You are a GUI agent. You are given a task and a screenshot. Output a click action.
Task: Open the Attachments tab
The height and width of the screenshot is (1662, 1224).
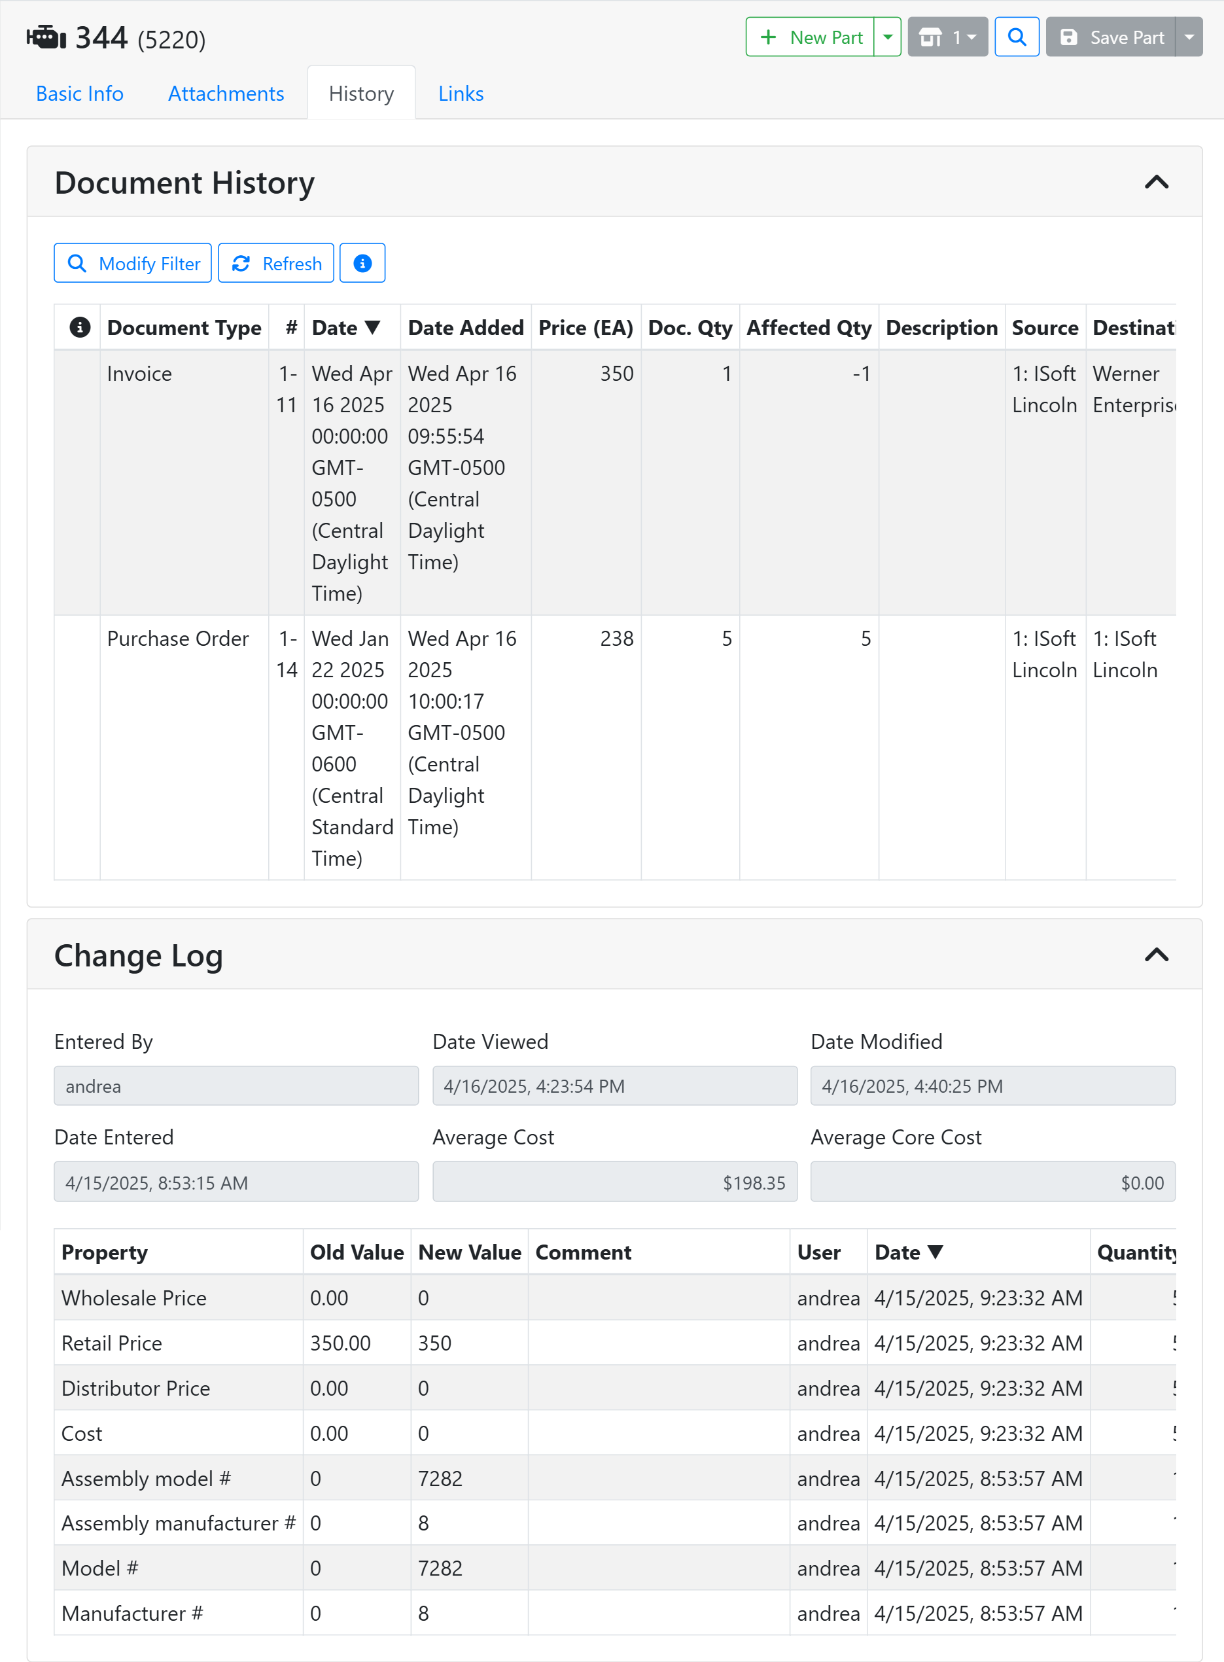pyautogui.click(x=226, y=94)
